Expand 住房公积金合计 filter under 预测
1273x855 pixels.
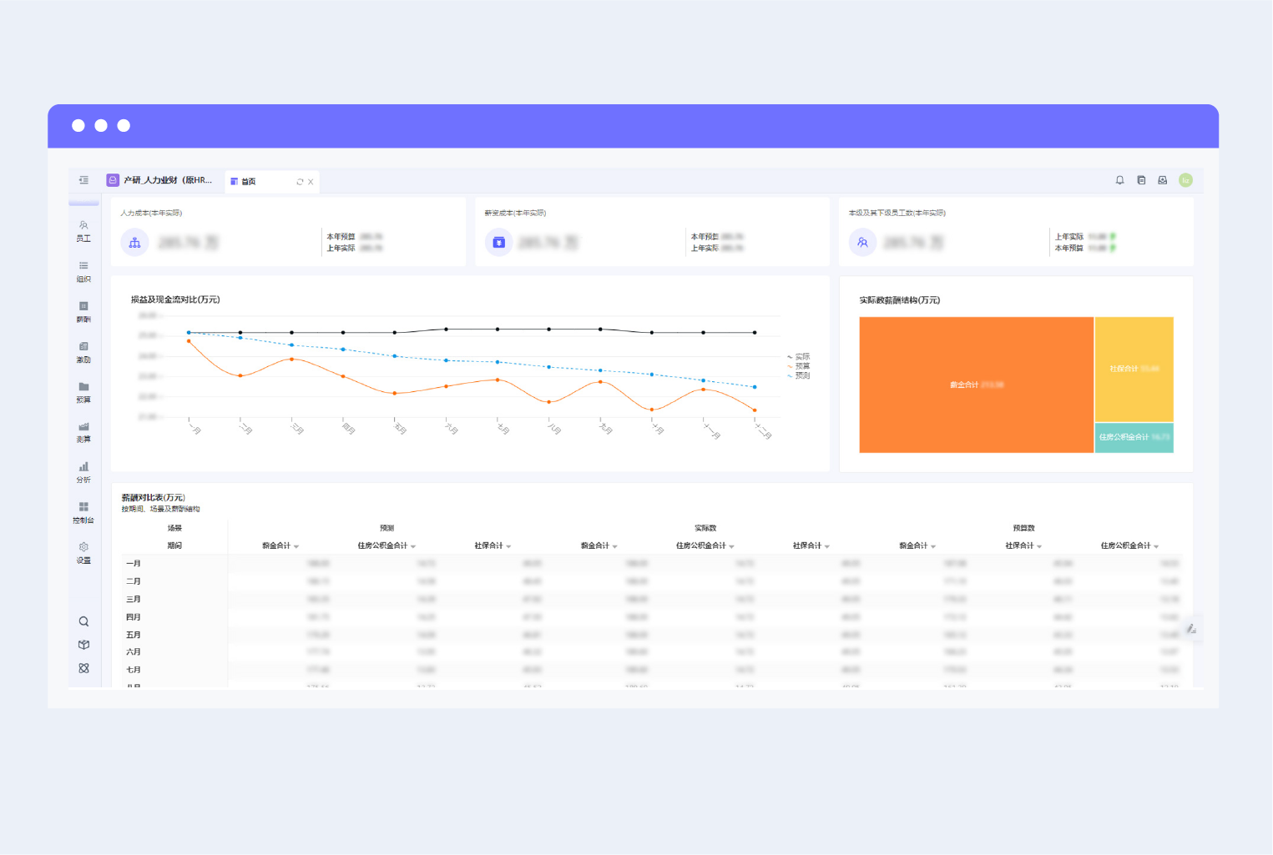coord(413,546)
